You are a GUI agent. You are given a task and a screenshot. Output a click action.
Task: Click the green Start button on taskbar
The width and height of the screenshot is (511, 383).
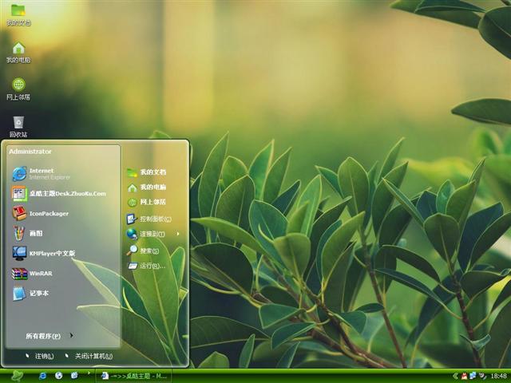point(18,375)
